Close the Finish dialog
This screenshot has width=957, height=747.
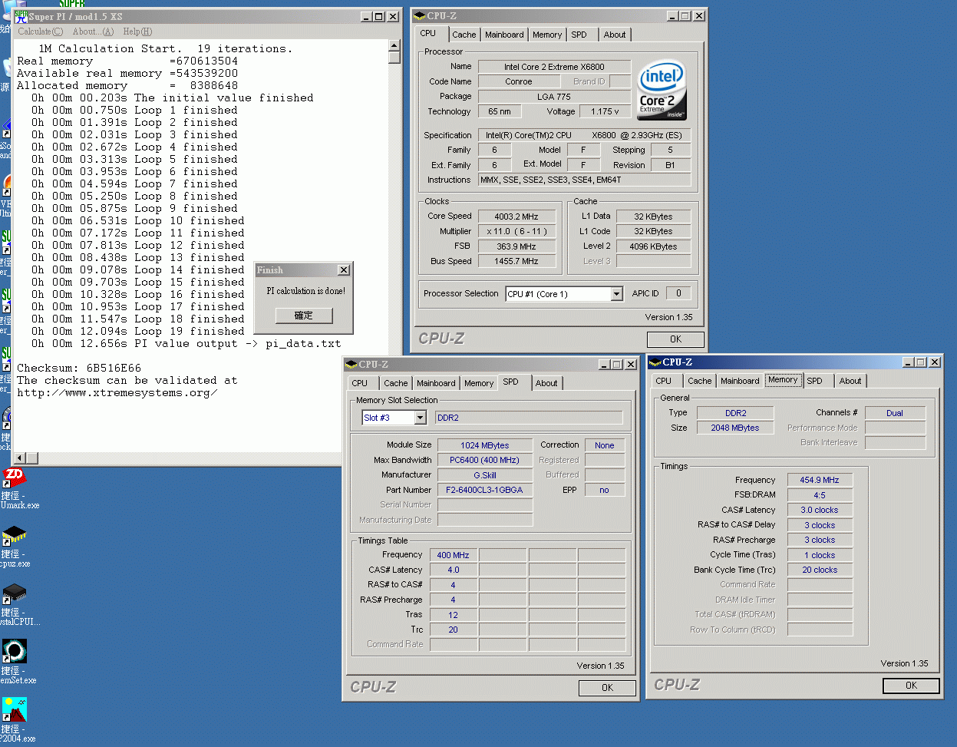(344, 270)
